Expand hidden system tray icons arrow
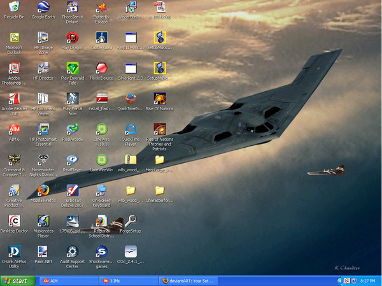Image resolution: width=382 pixels, height=286 pixels. coord(339,281)
